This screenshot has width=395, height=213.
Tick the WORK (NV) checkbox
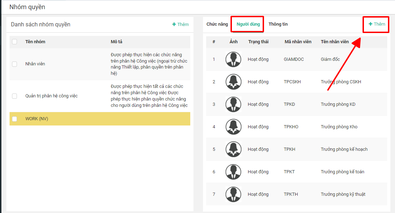[14, 119]
